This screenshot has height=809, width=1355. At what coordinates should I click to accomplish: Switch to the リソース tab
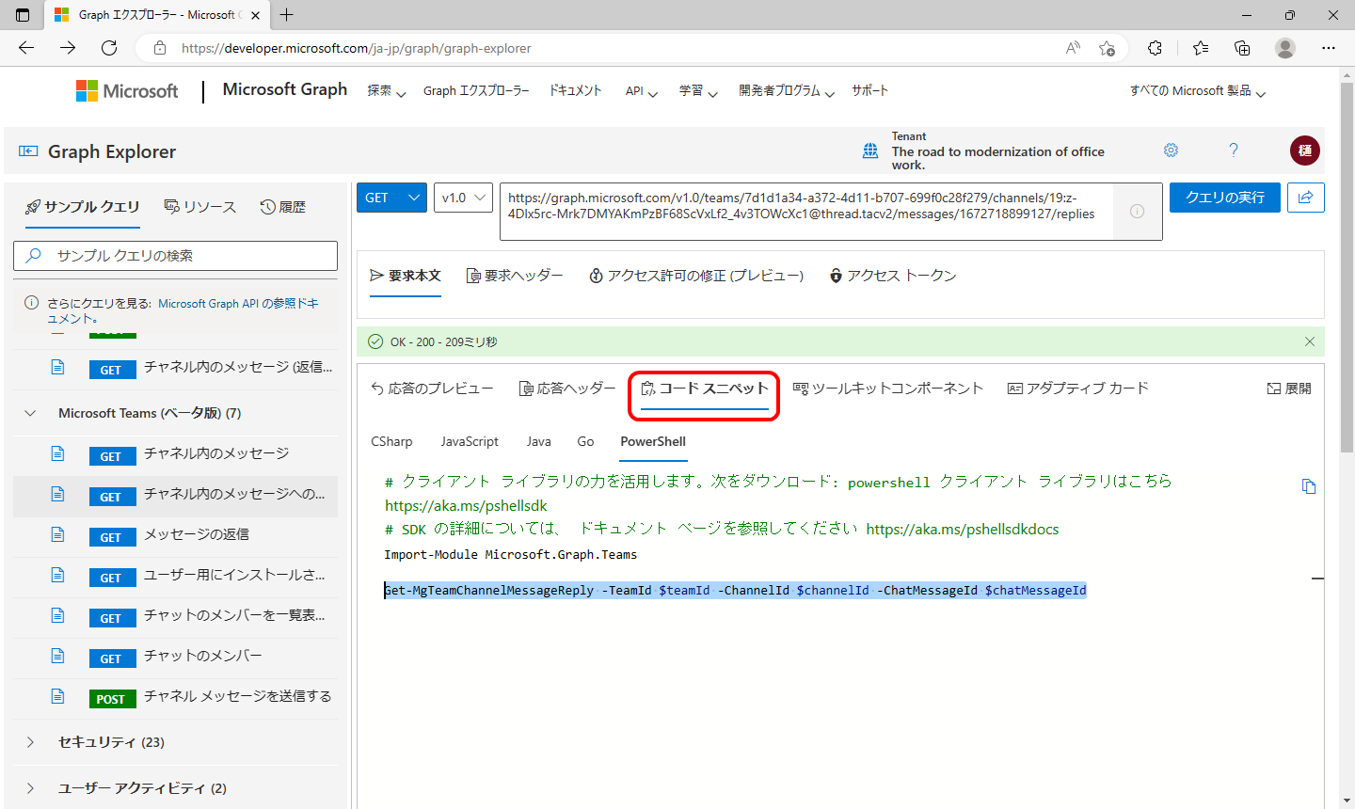(x=199, y=207)
